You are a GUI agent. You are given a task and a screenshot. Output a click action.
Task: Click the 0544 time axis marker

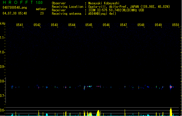(72, 25)
